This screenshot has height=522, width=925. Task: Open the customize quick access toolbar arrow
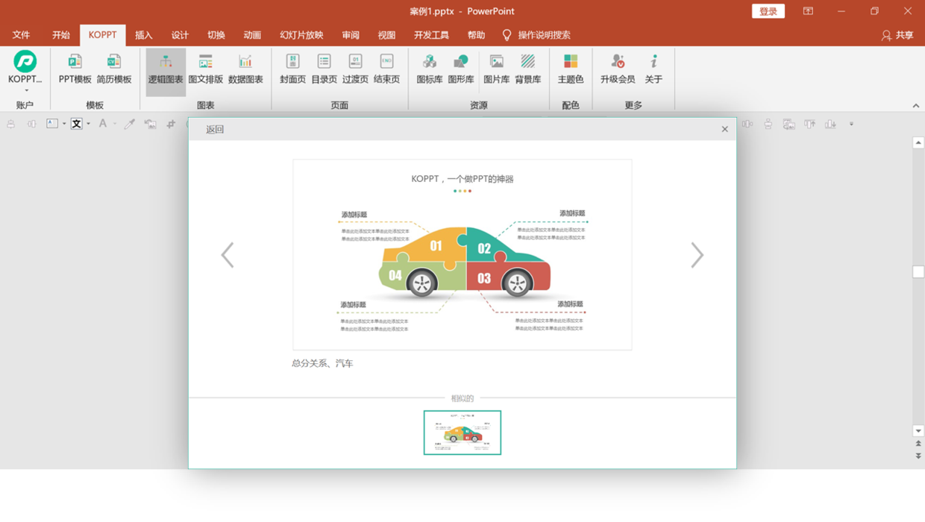851,124
